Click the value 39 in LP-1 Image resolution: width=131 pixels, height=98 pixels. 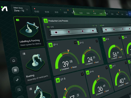(x=65, y=64)
